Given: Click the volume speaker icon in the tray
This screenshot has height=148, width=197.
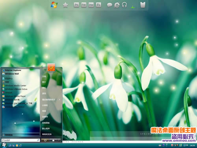Looking at the screenshot, I should (187, 145).
